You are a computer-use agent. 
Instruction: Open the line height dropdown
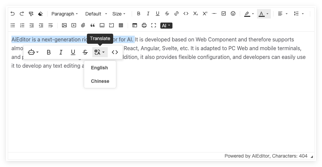(298, 14)
